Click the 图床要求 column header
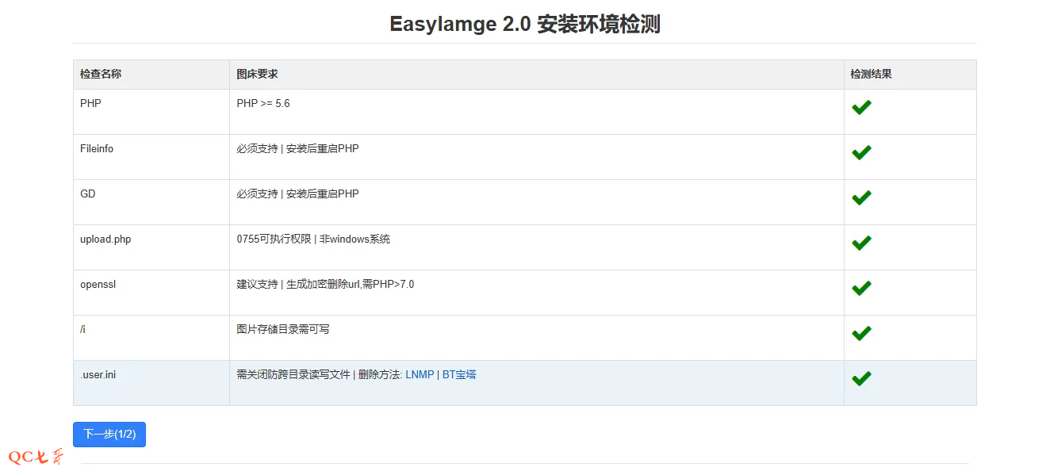1046x475 pixels. 257,74
